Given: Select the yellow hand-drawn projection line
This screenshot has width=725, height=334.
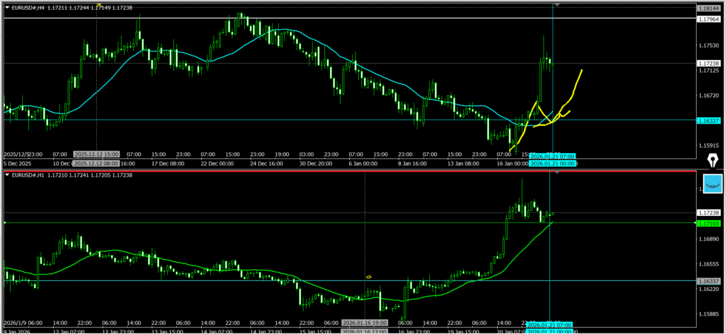Looking at the screenshot, I should point(577,81).
